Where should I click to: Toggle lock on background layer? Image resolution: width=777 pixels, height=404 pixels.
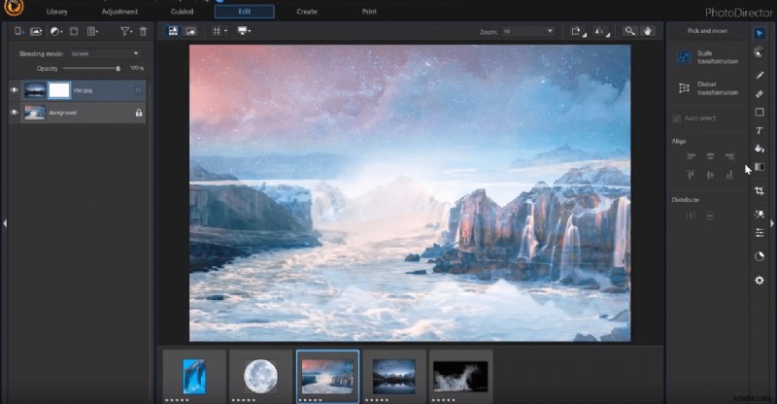(x=139, y=113)
